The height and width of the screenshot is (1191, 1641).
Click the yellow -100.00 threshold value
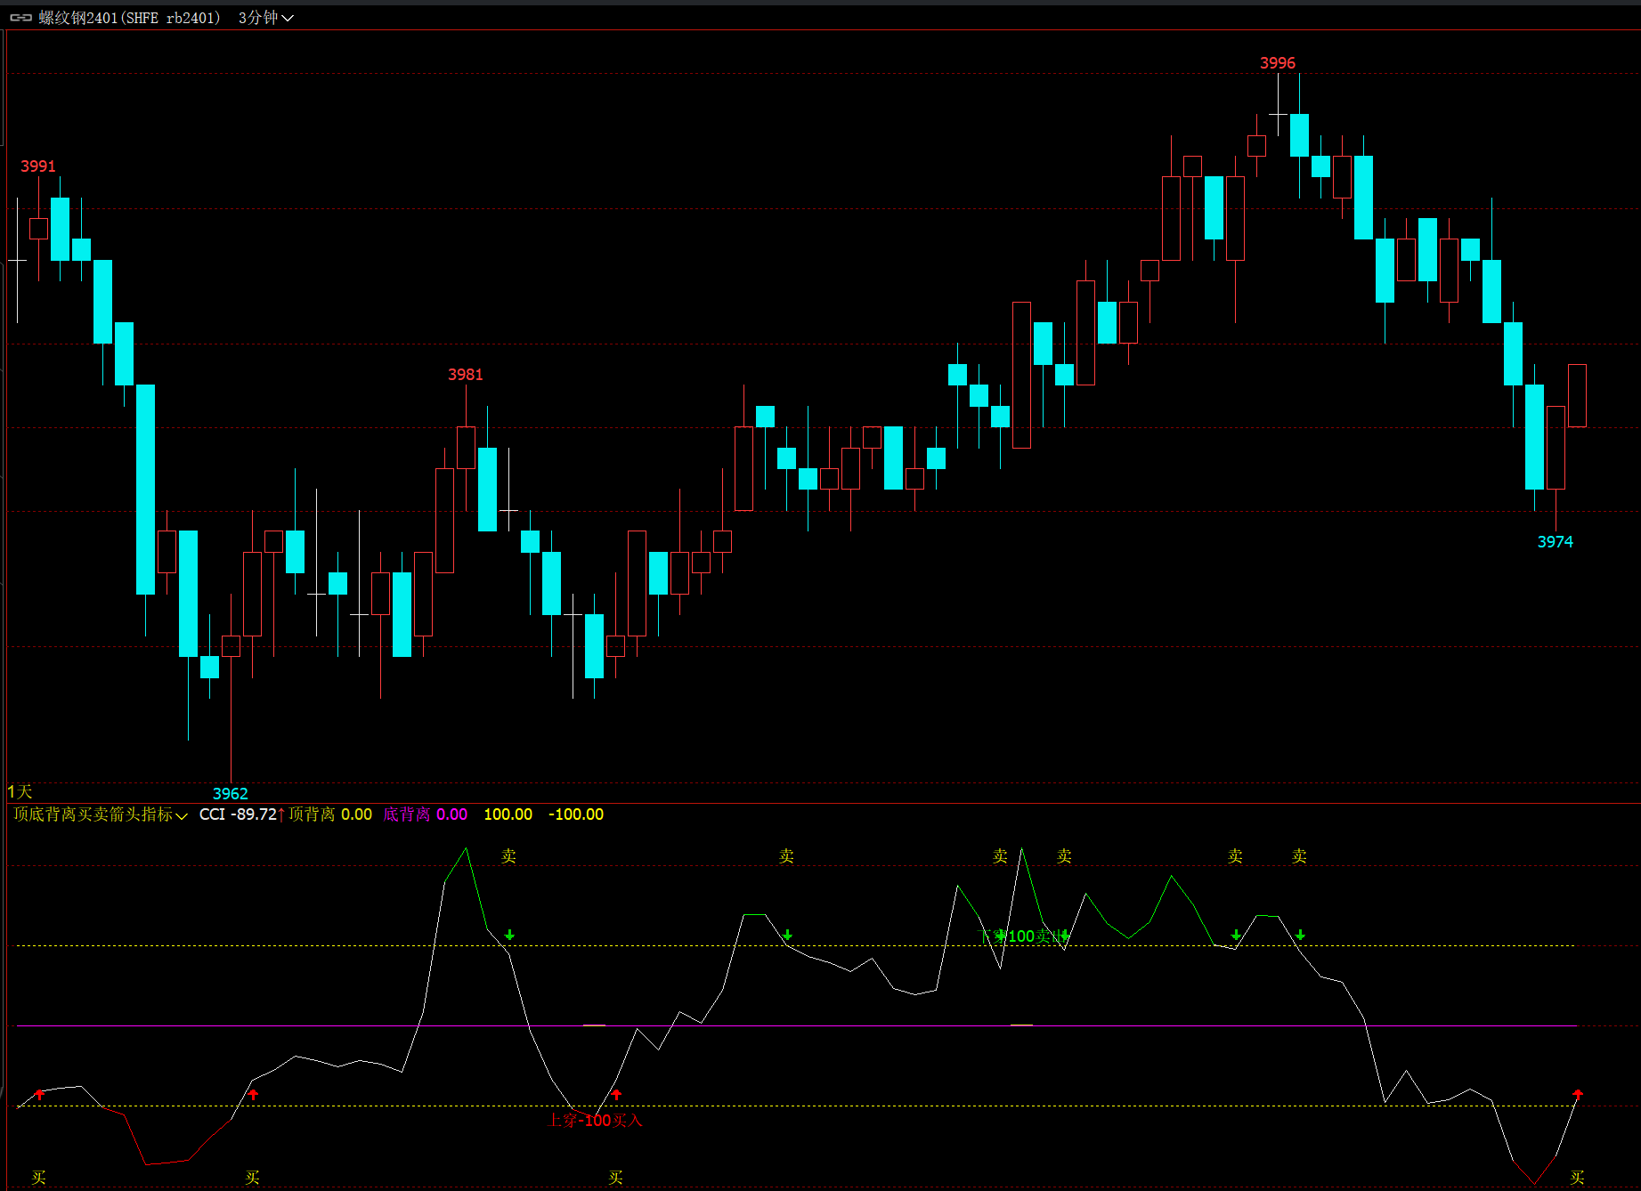point(576,814)
